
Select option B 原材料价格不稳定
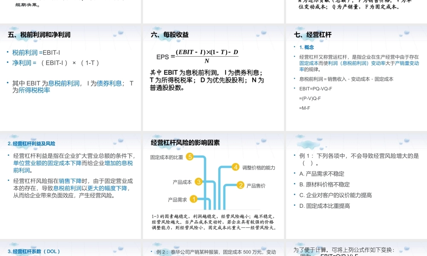325,184
